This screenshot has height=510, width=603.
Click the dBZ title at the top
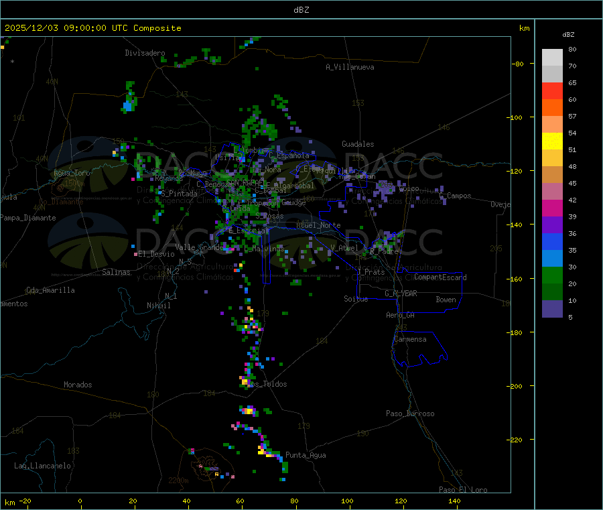(x=301, y=10)
